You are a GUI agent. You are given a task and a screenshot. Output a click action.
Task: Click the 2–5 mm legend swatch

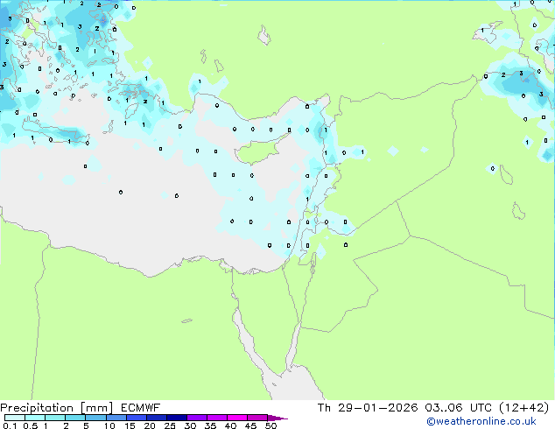click(x=75, y=418)
